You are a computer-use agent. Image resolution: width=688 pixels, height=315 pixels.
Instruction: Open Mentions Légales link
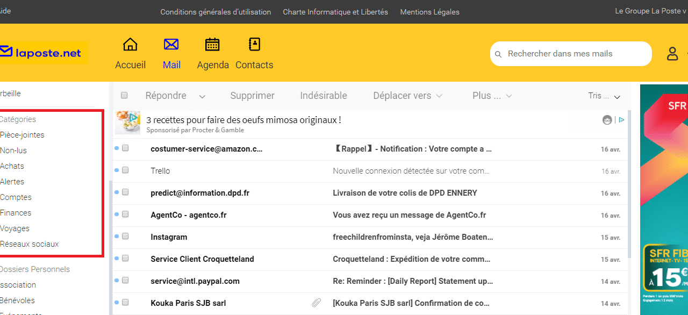point(429,12)
